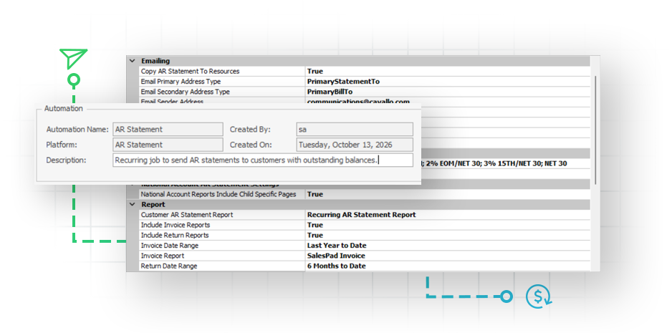Click communications@cavallo.com sender address value

tap(358, 102)
